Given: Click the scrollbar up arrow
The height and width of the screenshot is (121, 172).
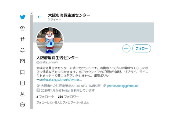Looking at the screenshot, I should pos(31,13).
